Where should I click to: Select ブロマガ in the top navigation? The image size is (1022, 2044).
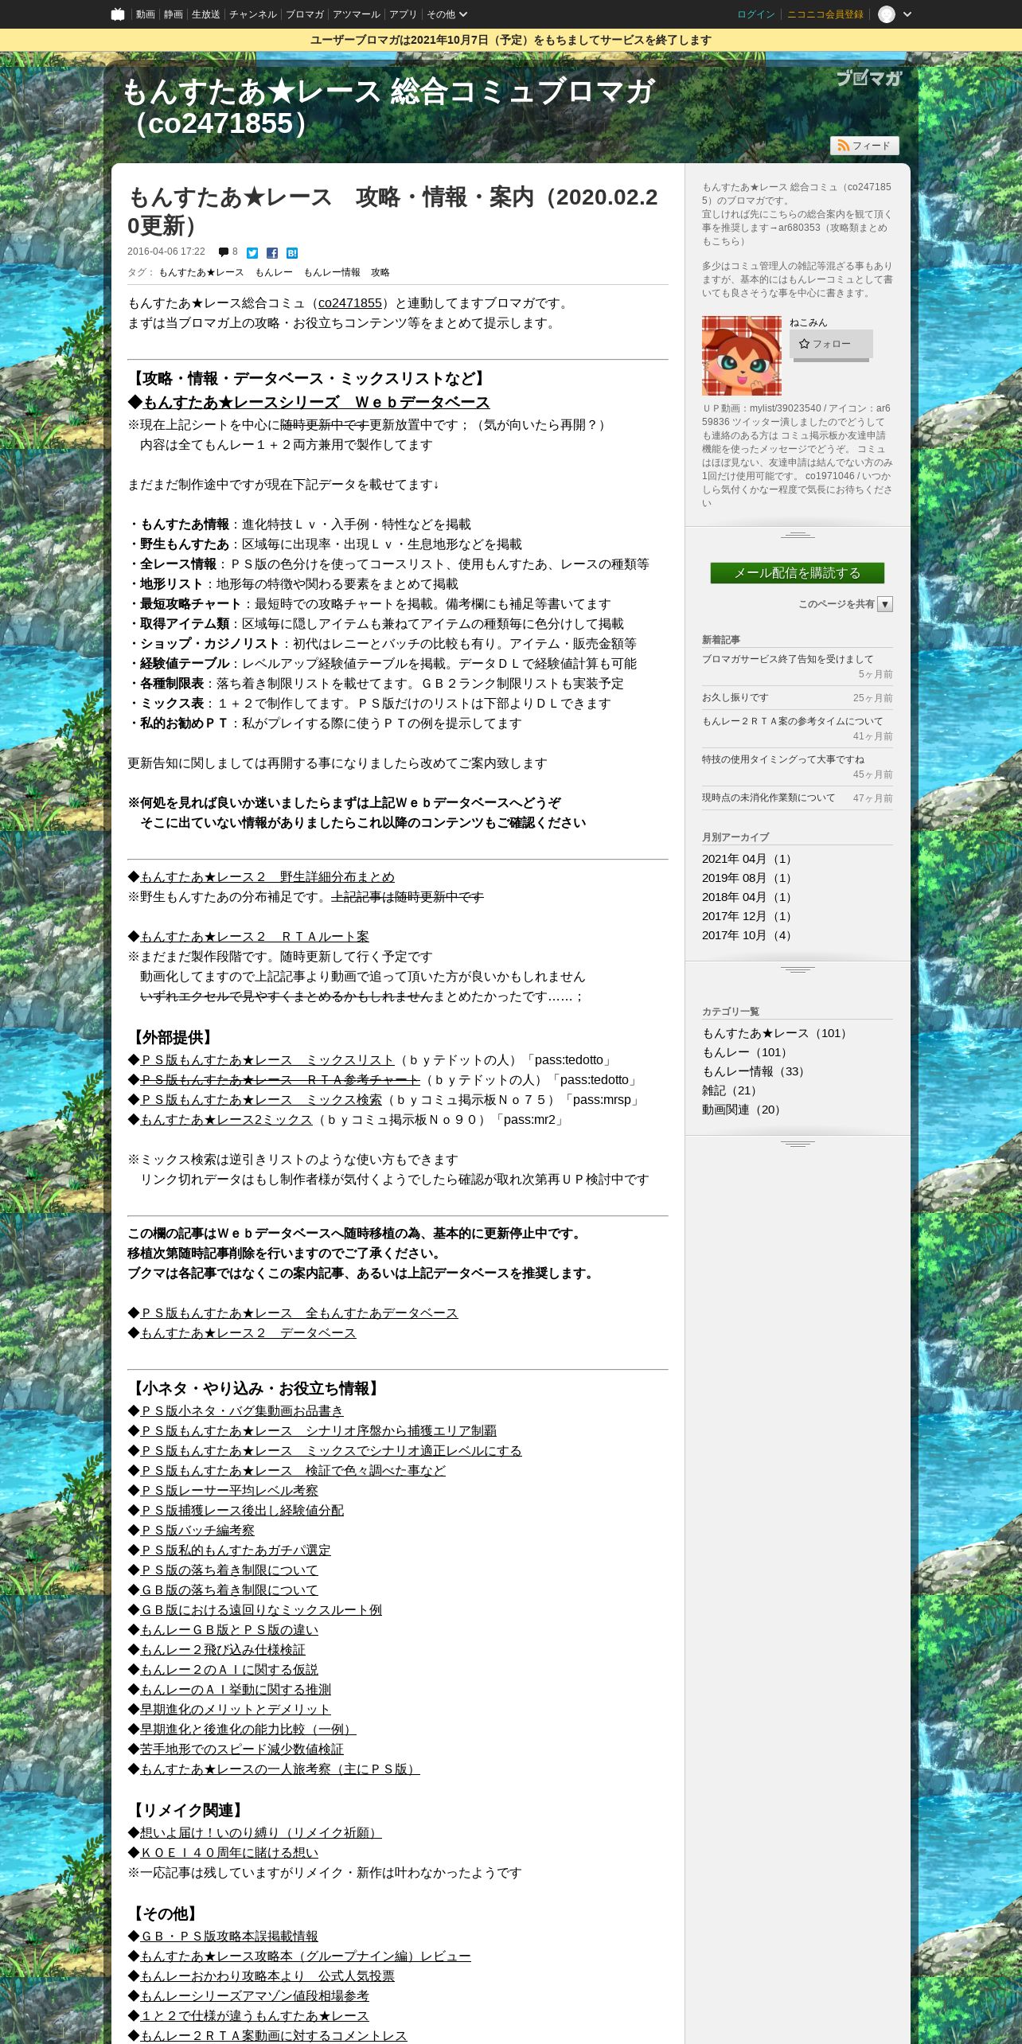304,14
